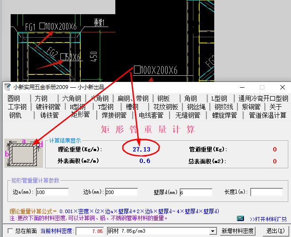Click the 壁厚d(mm) input field
This screenshot has height=237, width=291.
click(196, 193)
